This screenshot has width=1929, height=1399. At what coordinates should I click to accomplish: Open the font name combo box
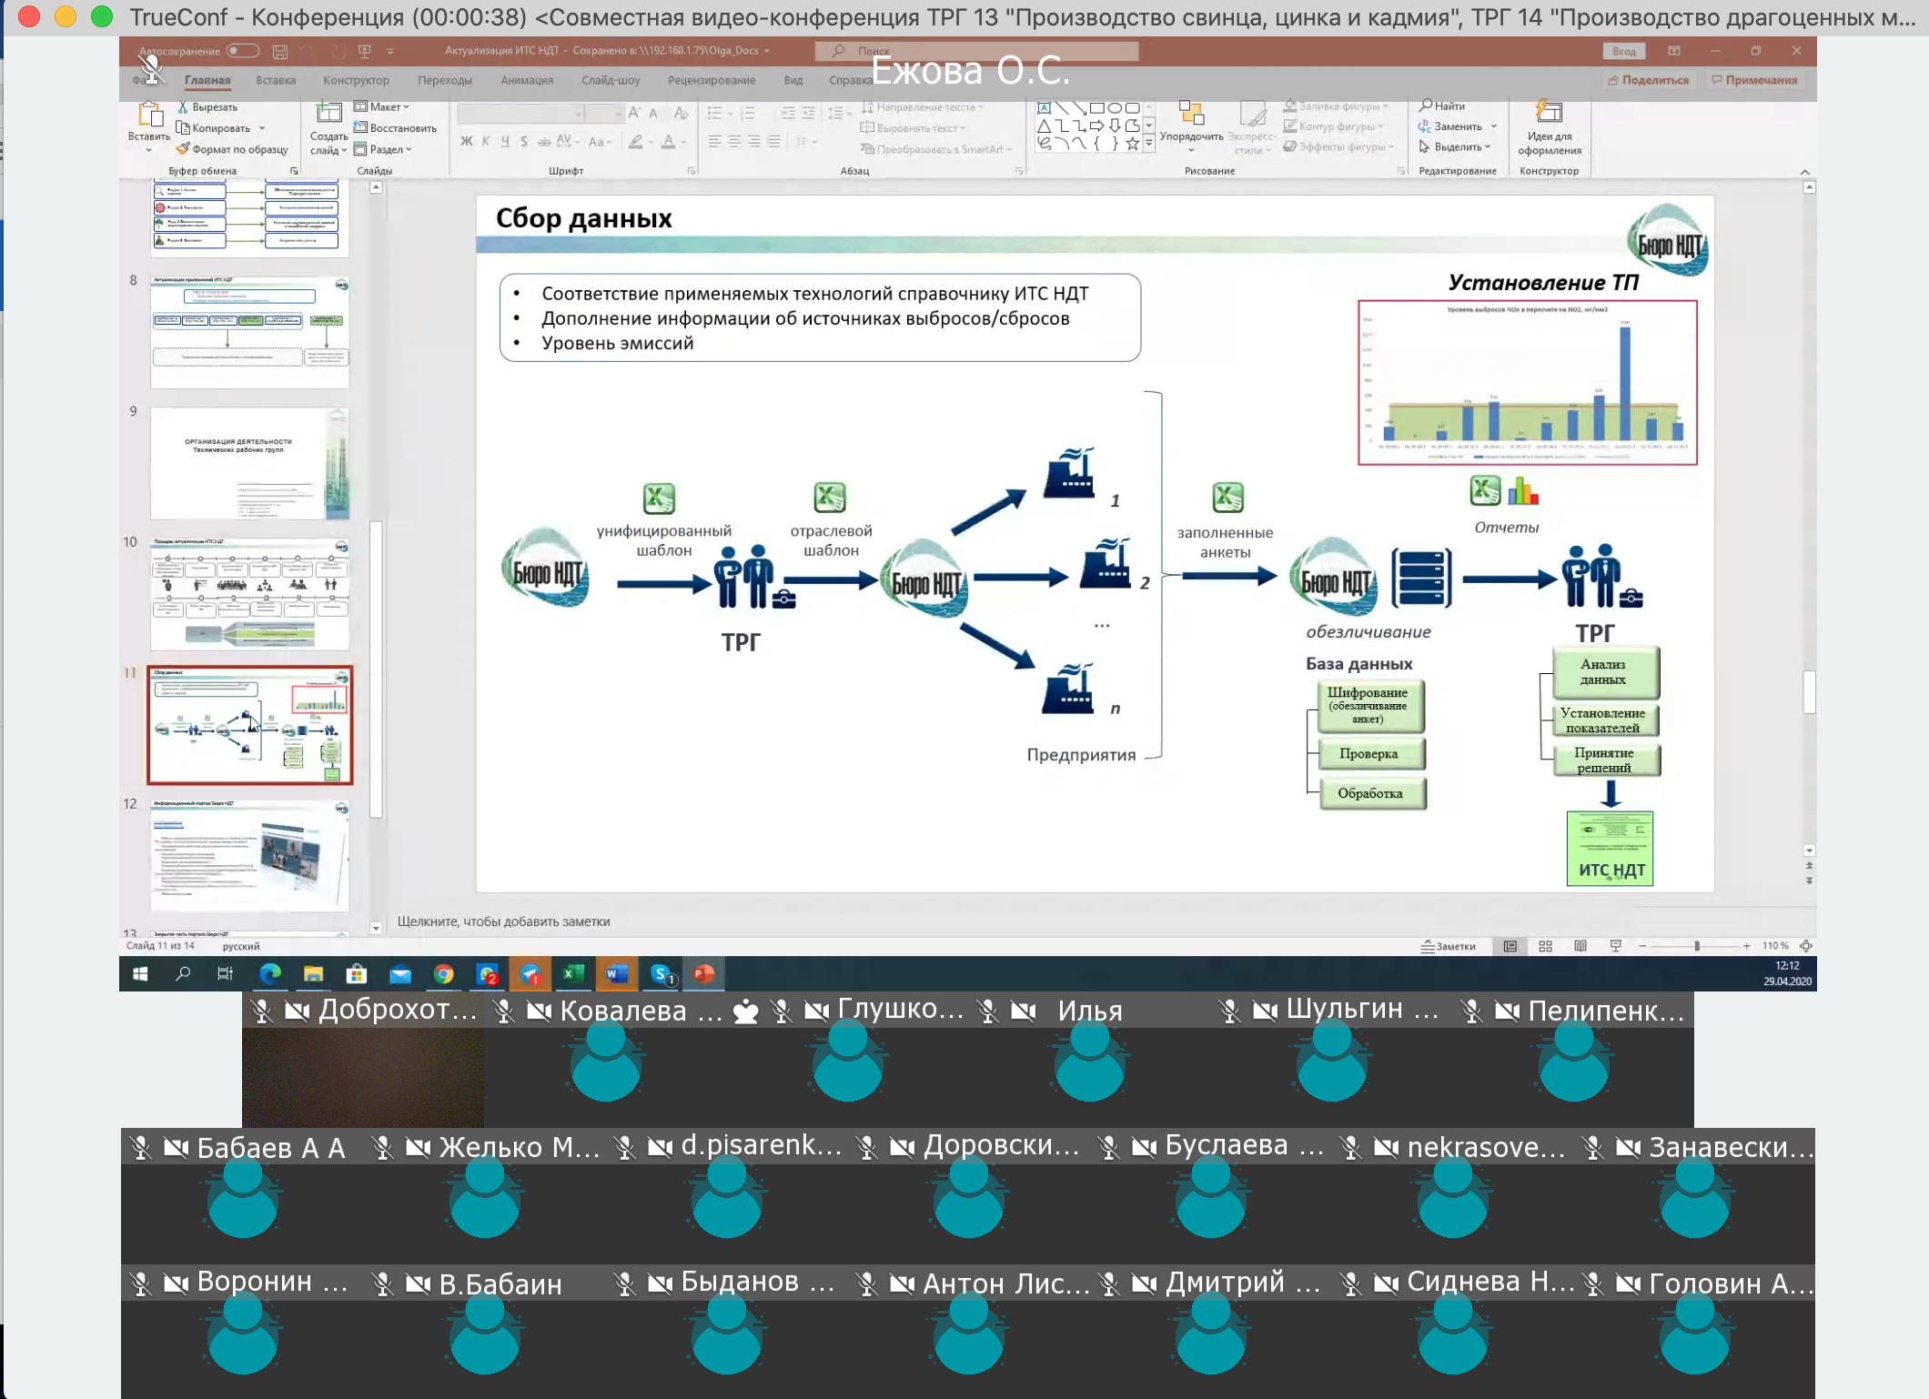tap(520, 113)
